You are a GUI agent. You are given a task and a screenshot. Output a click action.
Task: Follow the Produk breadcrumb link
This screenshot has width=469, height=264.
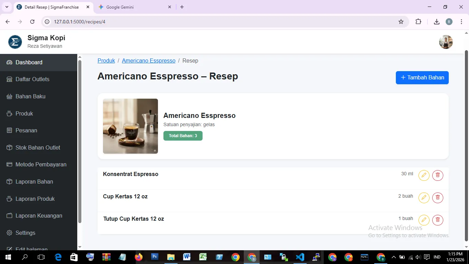pos(106,61)
